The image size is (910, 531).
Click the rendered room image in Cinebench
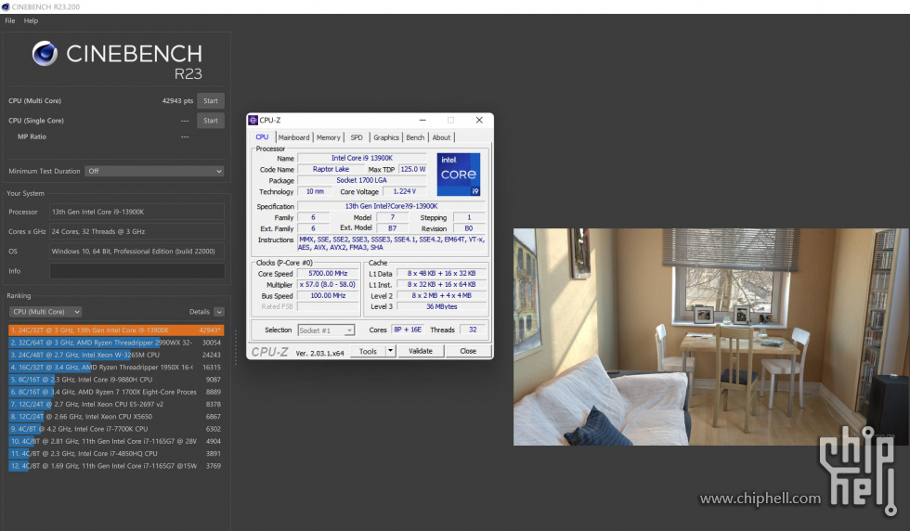[711, 337]
